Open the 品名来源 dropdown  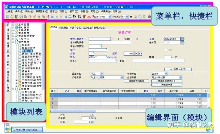(x=181, y=77)
